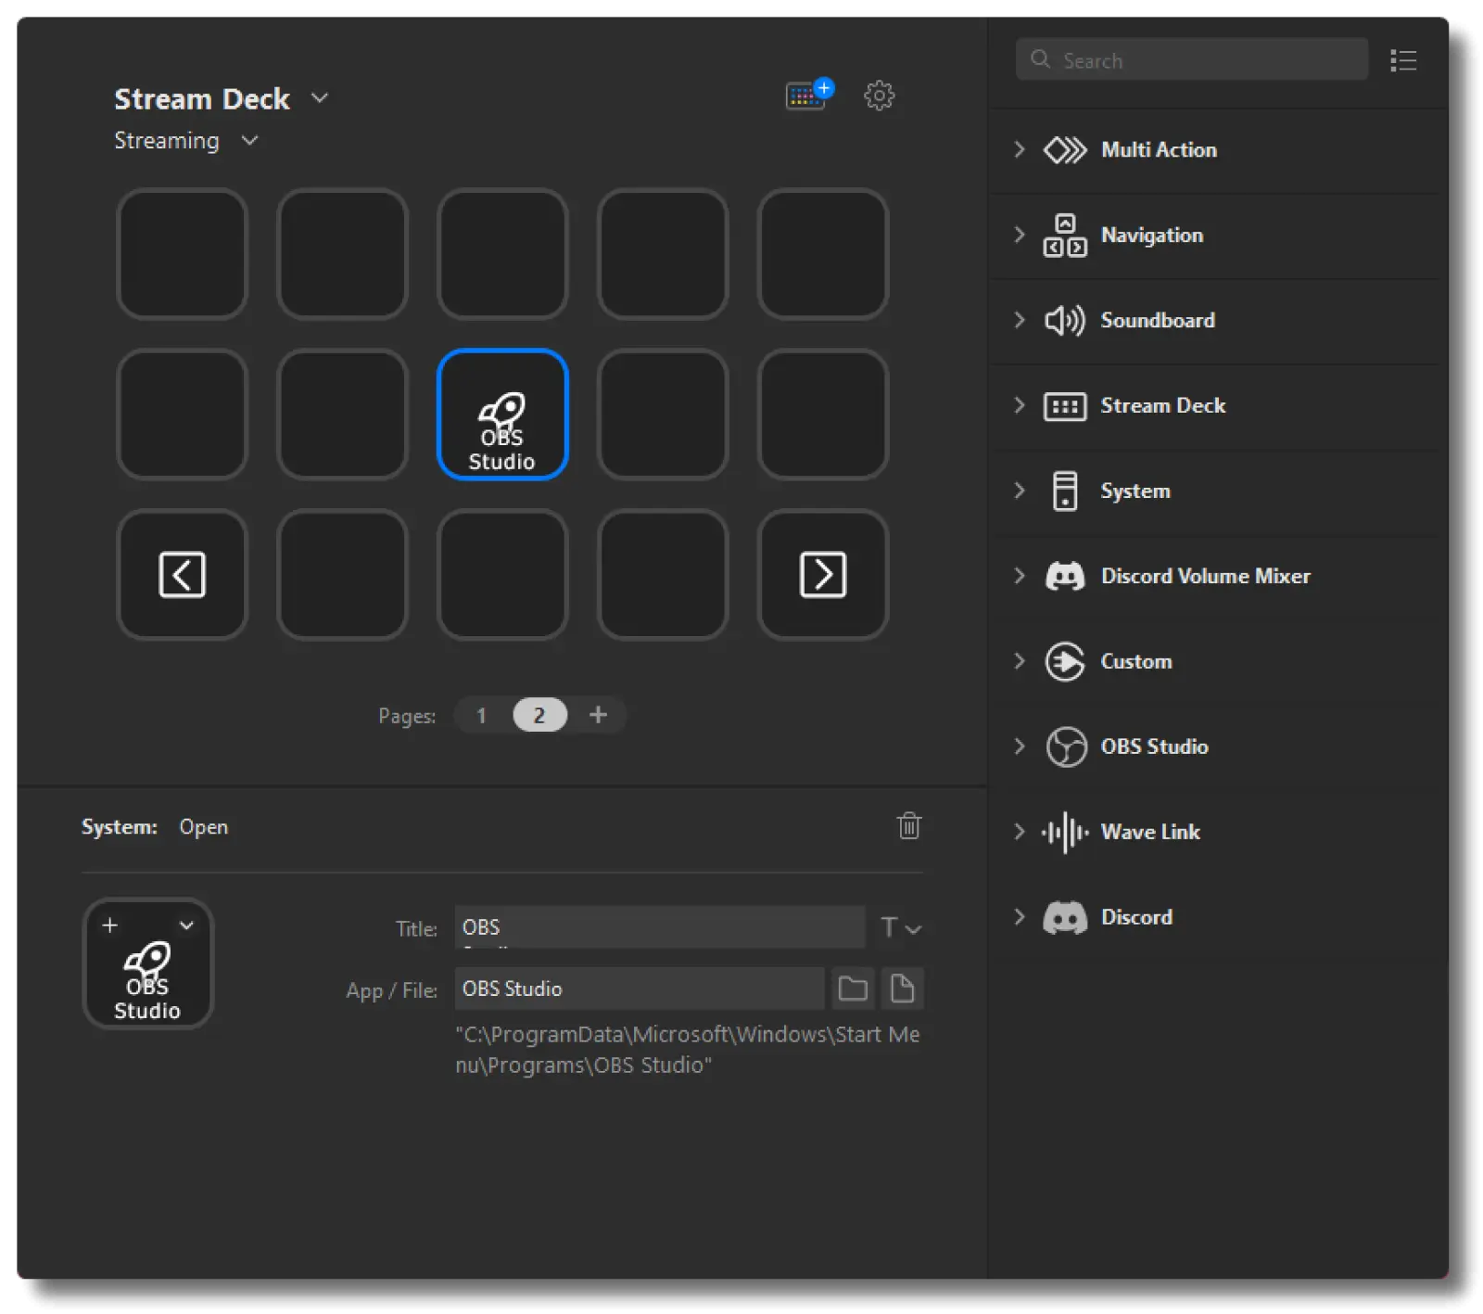Viewport: 1483px width, 1314px height.
Task: Click the folder browse icon
Action: click(853, 989)
